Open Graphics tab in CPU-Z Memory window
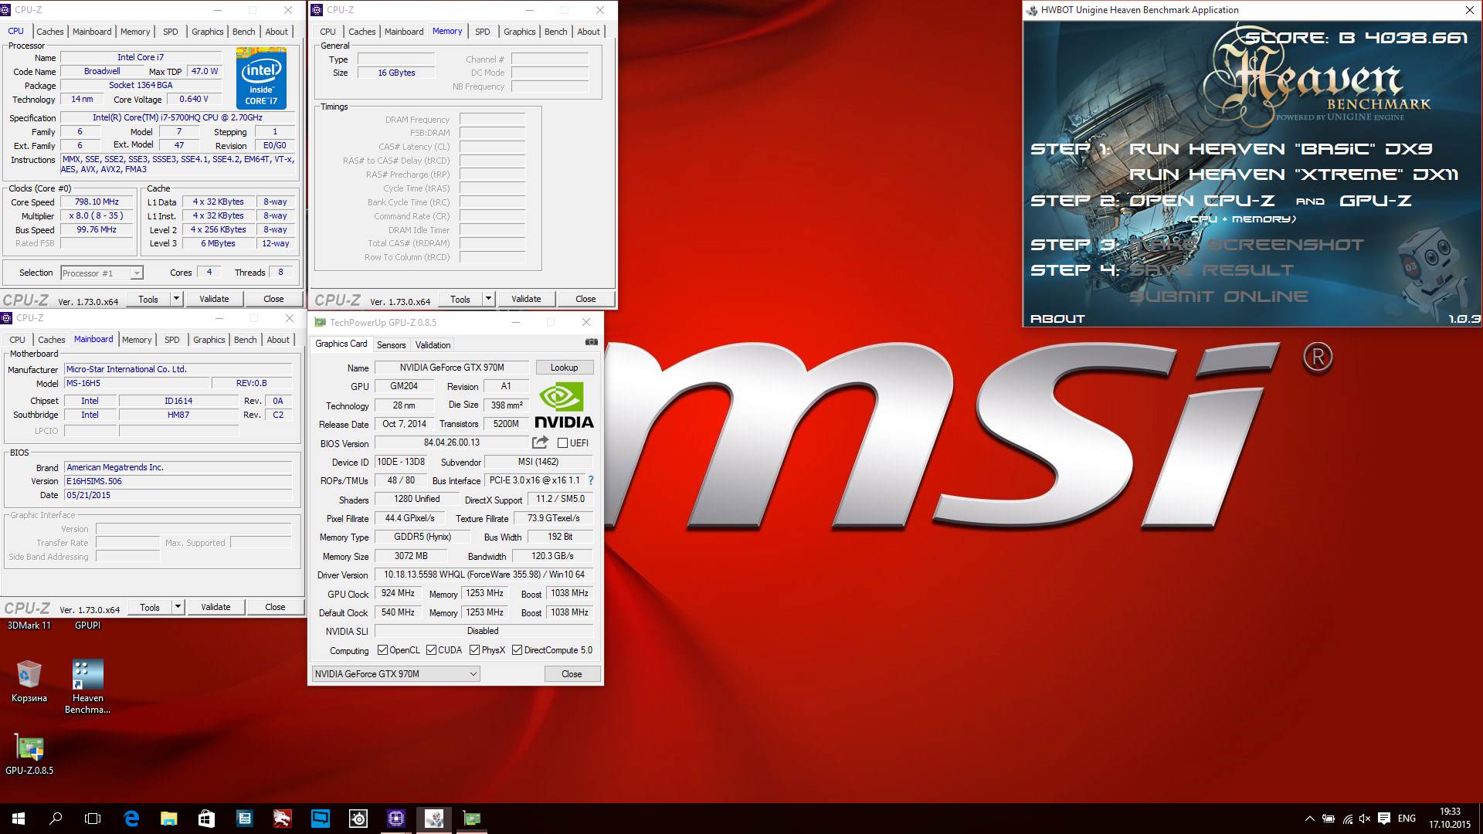The width and height of the screenshot is (1483, 834). click(519, 32)
